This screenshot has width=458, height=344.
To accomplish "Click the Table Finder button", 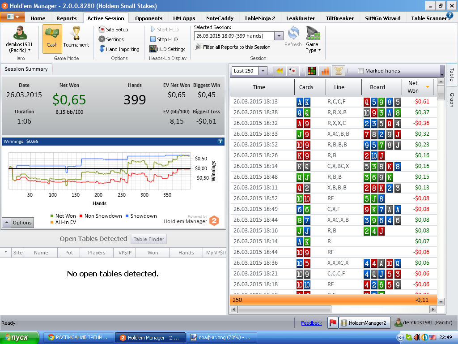I will (148, 239).
